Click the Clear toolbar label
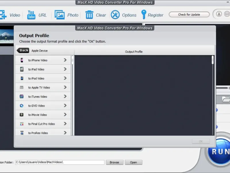Screen dimensions: 230x173 point(101,15)
